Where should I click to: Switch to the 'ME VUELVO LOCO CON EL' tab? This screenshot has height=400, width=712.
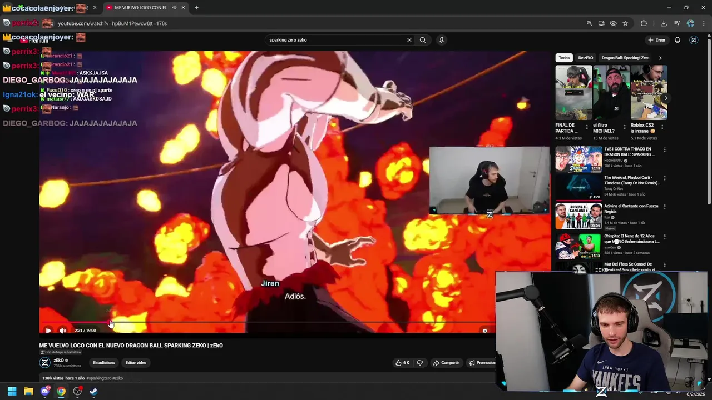point(145,8)
